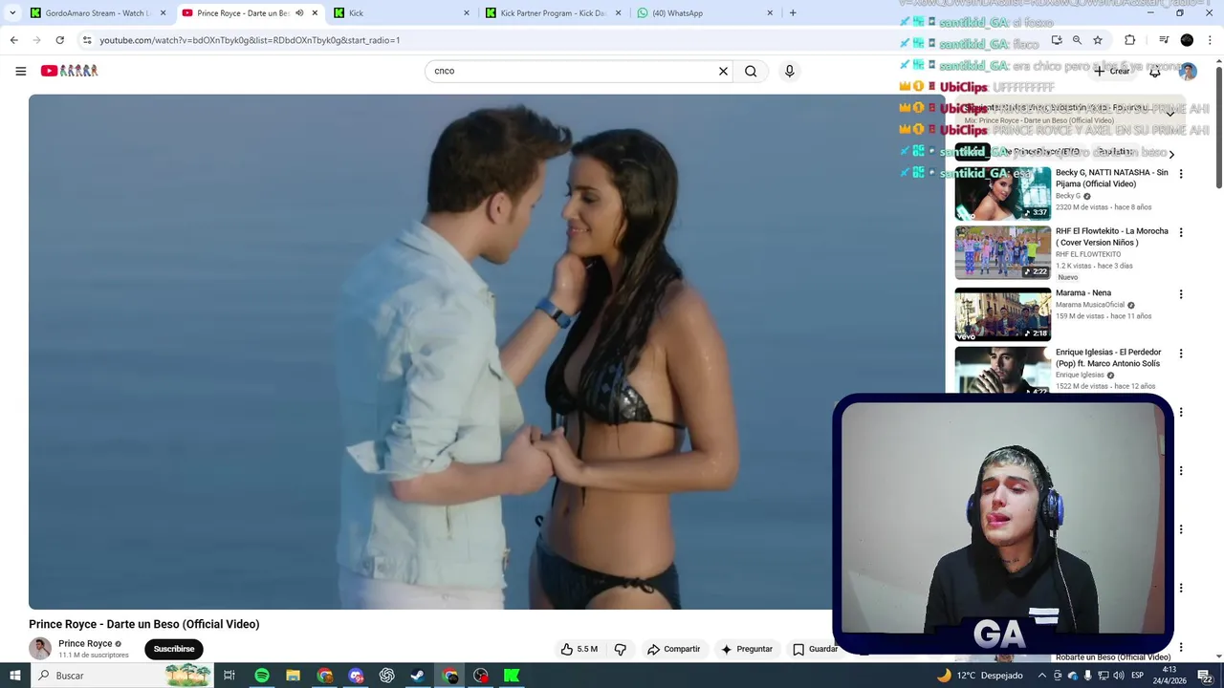The width and height of the screenshot is (1224, 688).
Task: Switch to the WhatsApp tab
Action: tap(705, 13)
